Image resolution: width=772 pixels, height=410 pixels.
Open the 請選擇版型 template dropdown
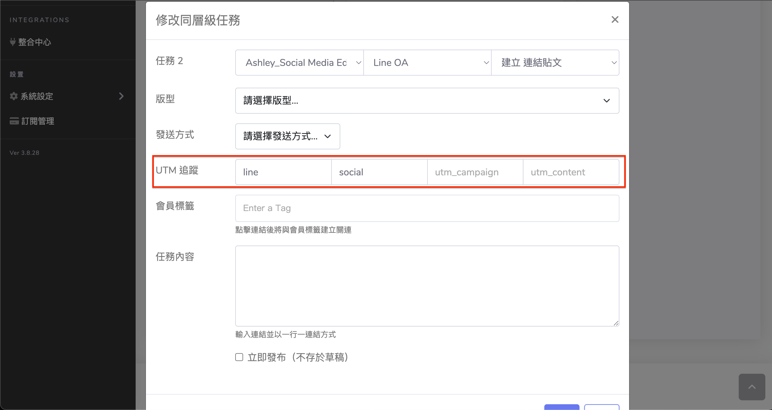[x=427, y=101]
